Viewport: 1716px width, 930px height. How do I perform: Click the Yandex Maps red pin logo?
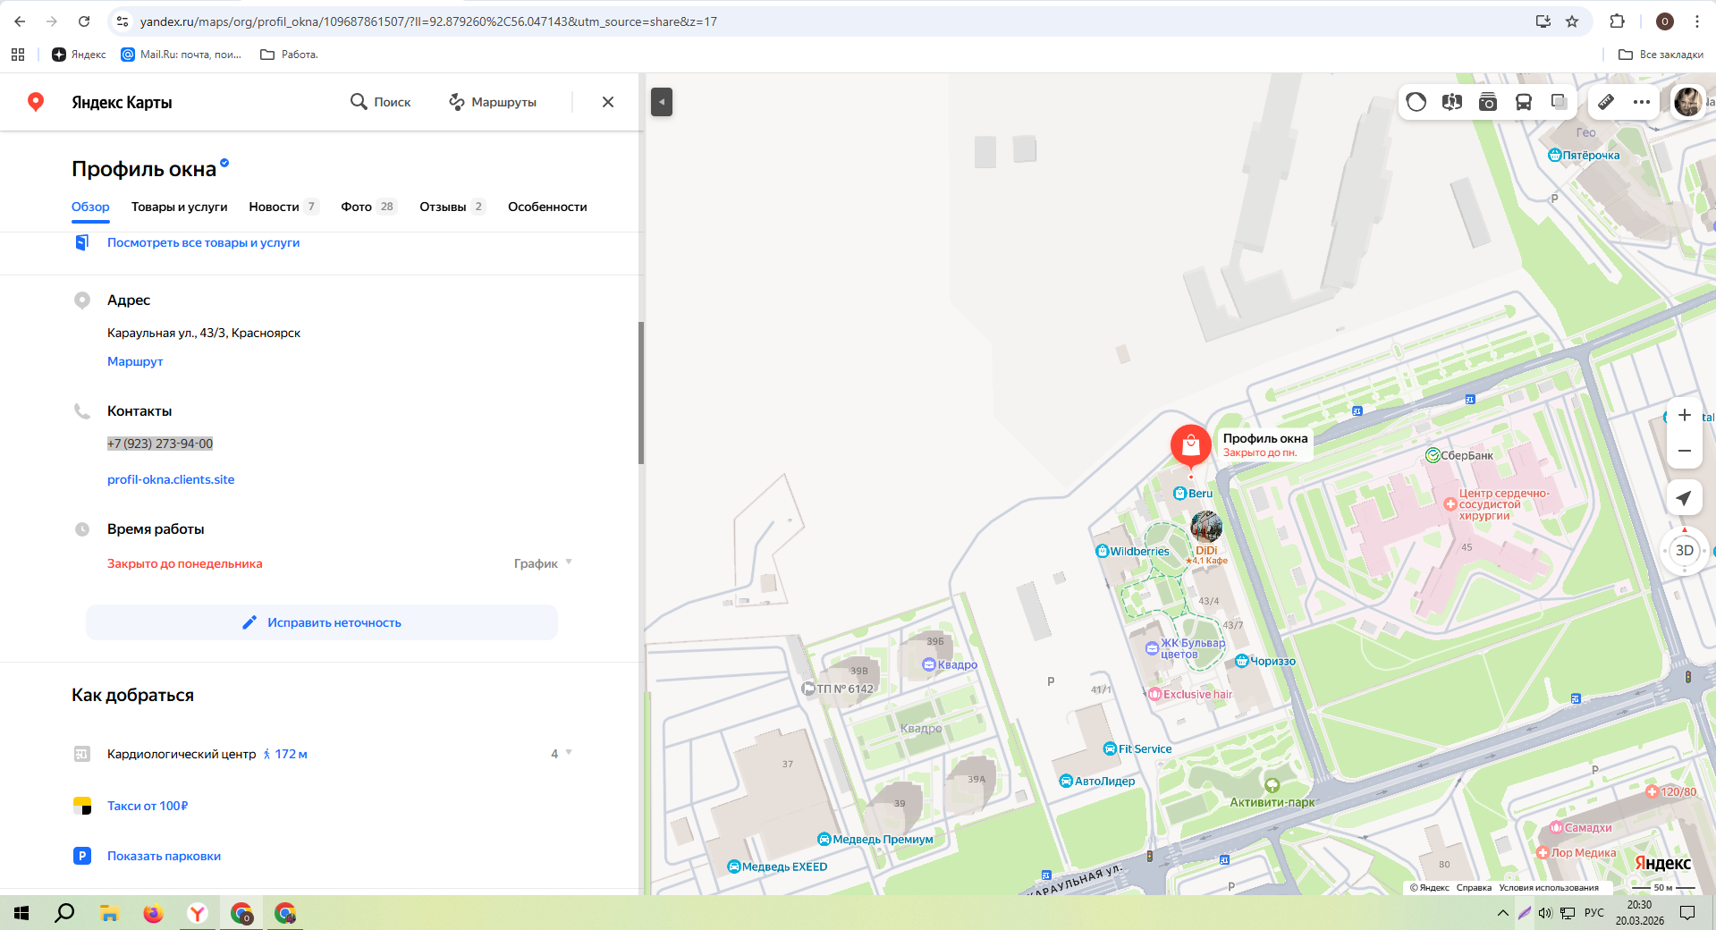pos(36,102)
